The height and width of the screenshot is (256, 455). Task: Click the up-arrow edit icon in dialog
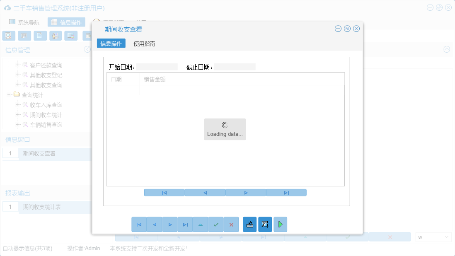pos(201,224)
